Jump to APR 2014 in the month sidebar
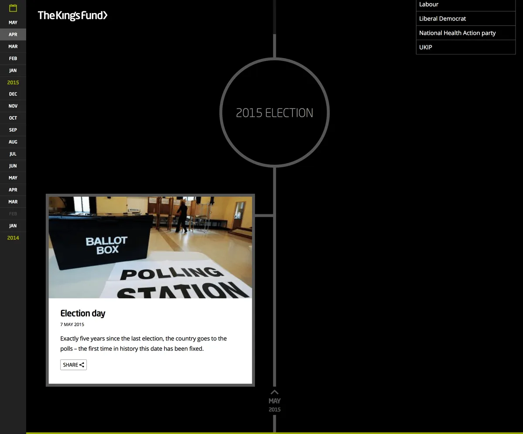The height and width of the screenshot is (434, 523). 13,190
